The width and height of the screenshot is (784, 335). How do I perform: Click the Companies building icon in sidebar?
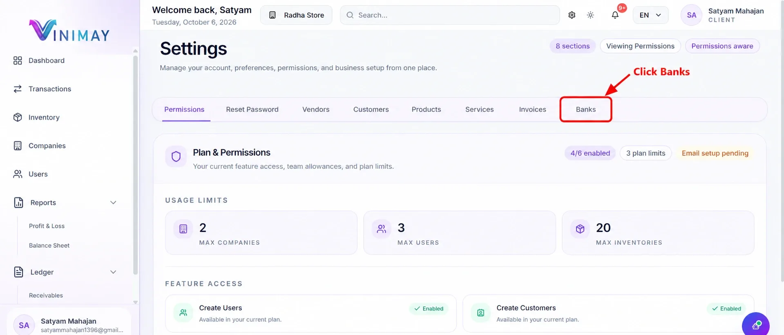pyautogui.click(x=18, y=146)
